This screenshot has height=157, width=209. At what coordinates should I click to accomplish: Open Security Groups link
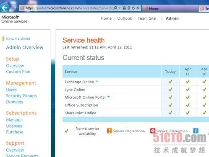coord(21,96)
